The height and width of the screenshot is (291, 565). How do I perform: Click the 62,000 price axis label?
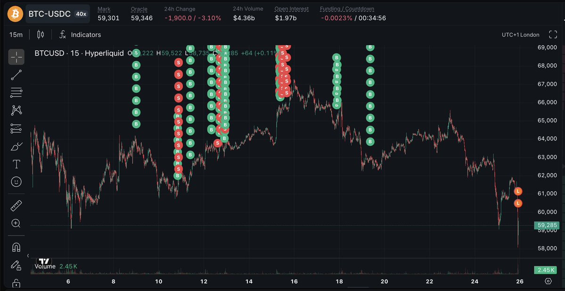pyautogui.click(x=548, y=175)
